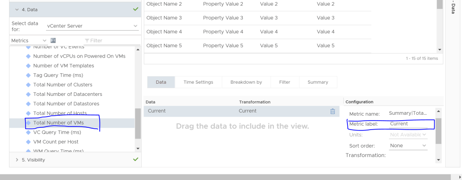Go to the Summary tab

pos(318,82)
